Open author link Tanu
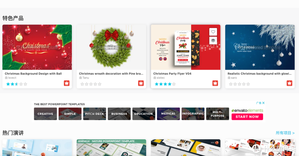The width and height of the screenshot is (299, 156). 86,78
